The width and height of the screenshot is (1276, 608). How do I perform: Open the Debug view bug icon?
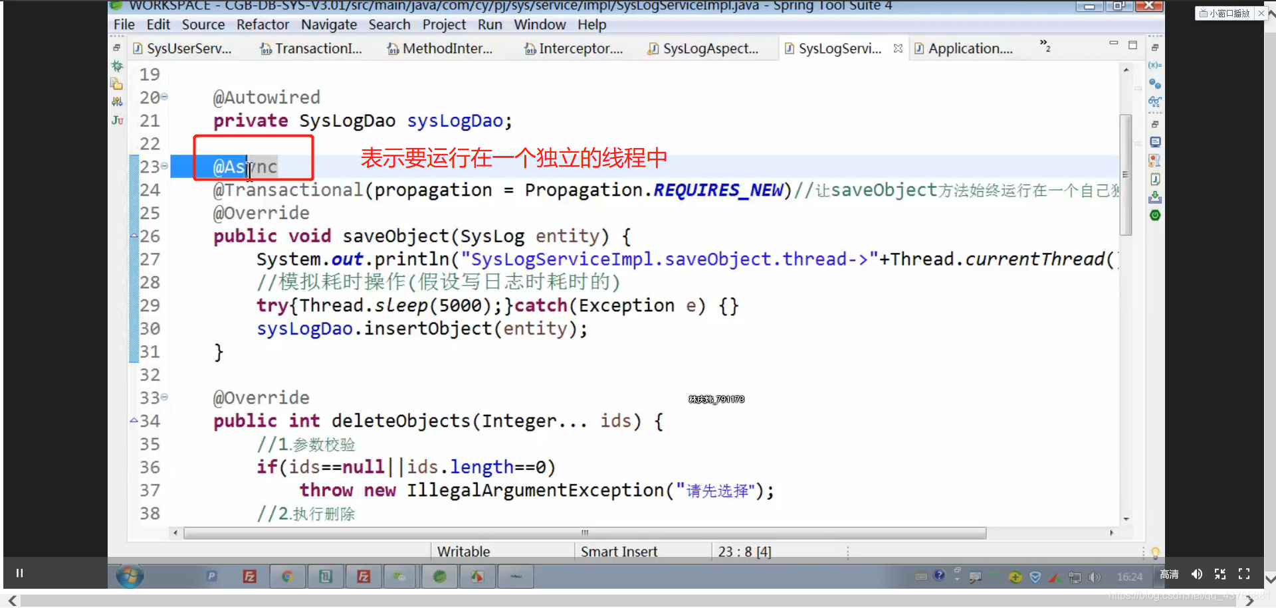117,66
